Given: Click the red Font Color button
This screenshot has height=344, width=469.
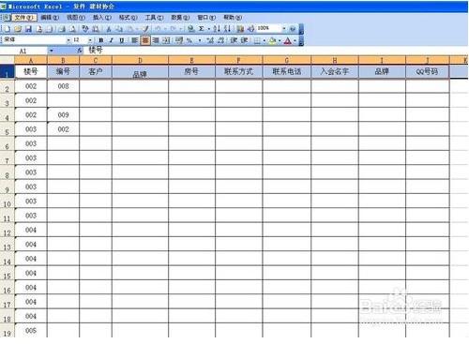Looking at the screenshot, I should 287,40.
